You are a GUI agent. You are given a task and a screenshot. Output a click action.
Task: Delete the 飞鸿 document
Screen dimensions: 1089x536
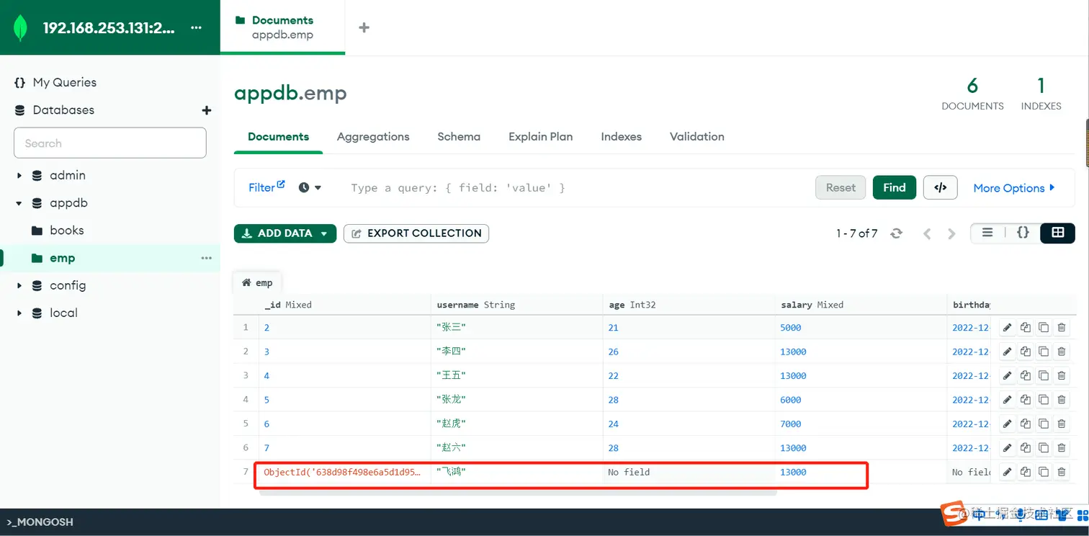point(1061,472)
